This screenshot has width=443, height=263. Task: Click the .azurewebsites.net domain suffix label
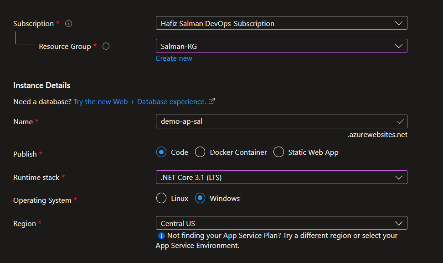[x=377, y=134]
